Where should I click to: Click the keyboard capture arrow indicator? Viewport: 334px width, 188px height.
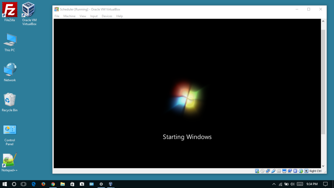(306, 171)
